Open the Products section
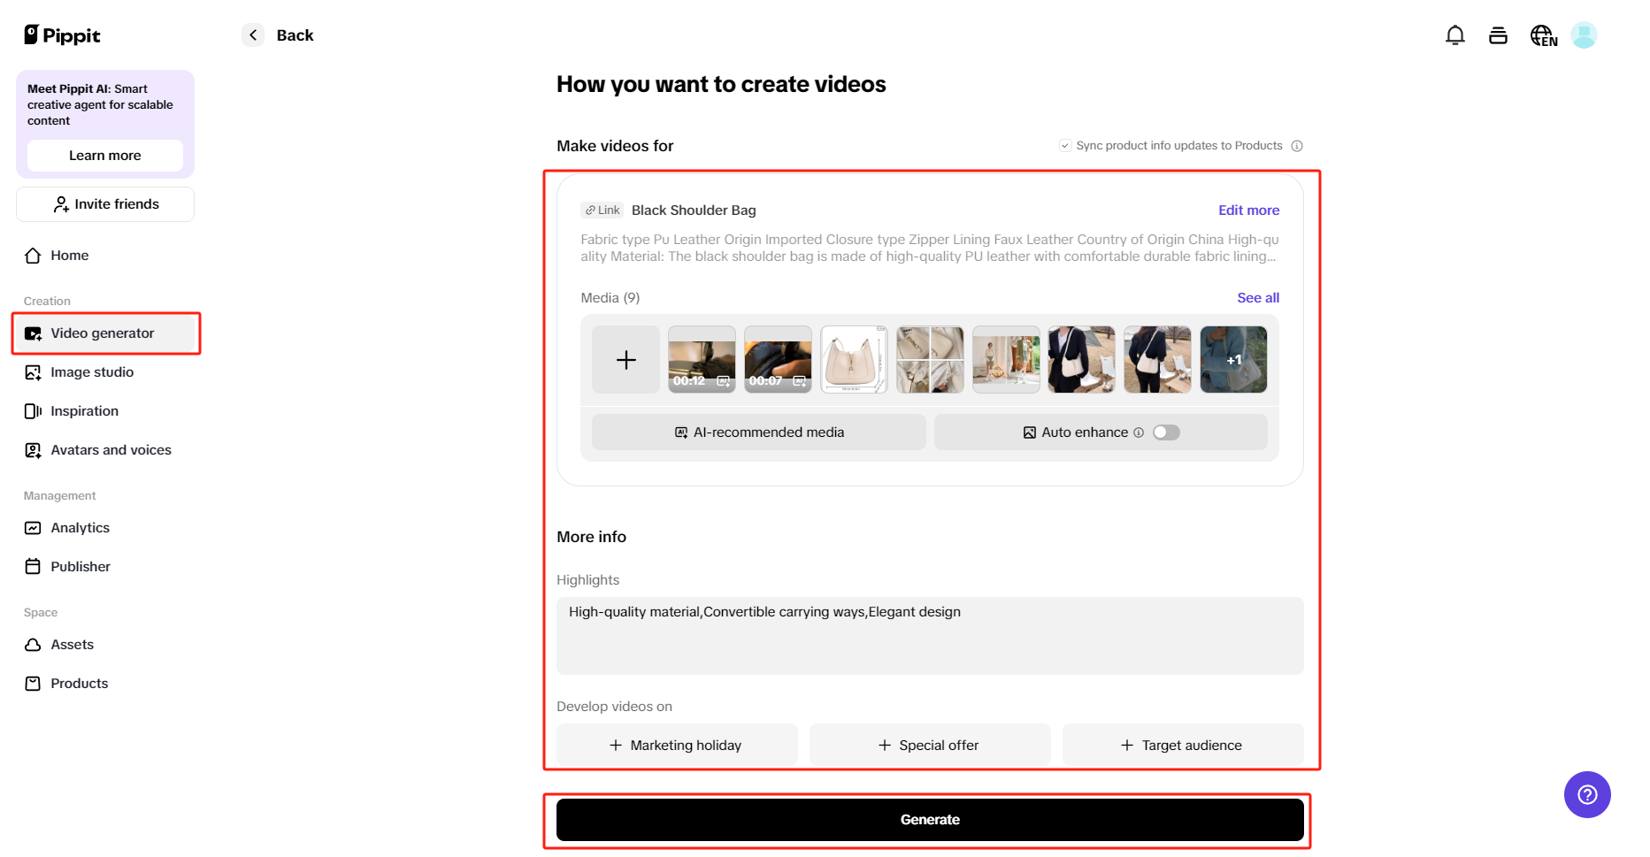 pos(79,683)
